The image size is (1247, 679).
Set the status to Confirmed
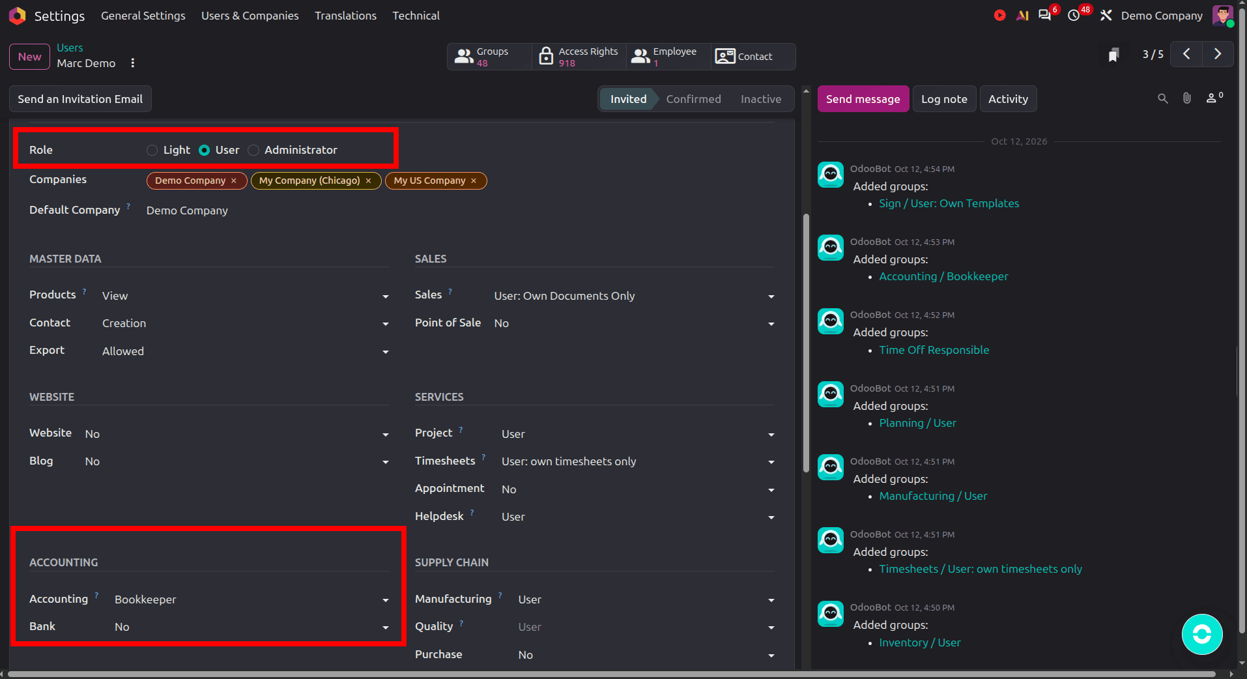[693, 99]
